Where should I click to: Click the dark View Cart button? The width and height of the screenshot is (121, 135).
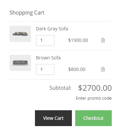click(x=53, y=118)
